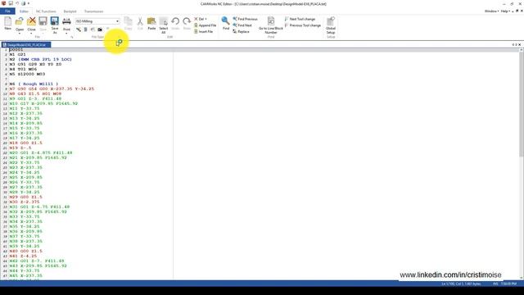This screenshot has width=524, height=295.
Task: Click the Save As icon
Action: [55, 21]
